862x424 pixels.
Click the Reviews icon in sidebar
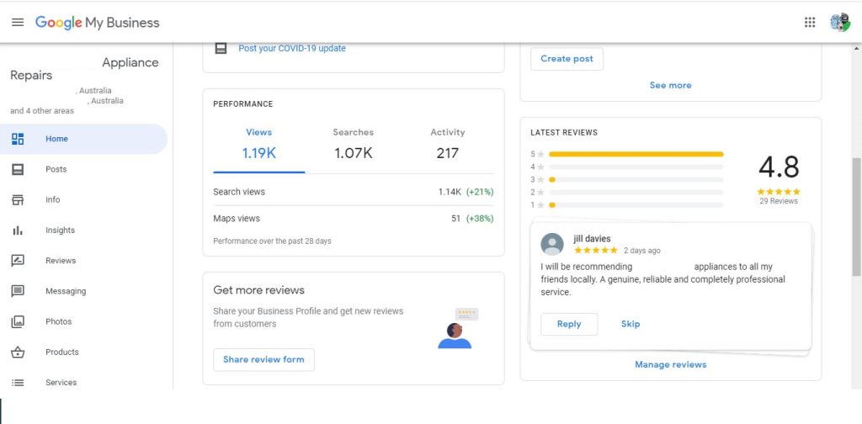click(18, 261)
